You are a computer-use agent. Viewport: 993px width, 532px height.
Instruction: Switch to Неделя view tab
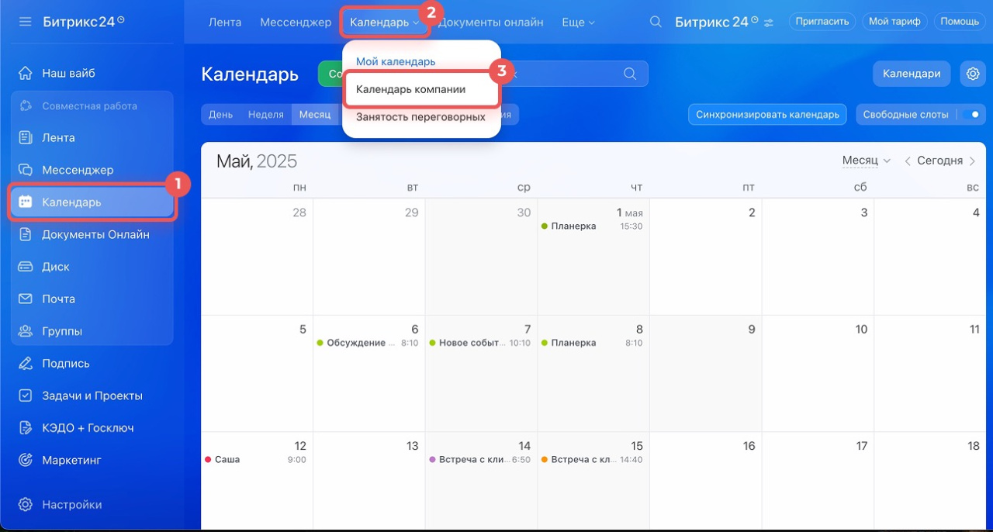(266, 115)
